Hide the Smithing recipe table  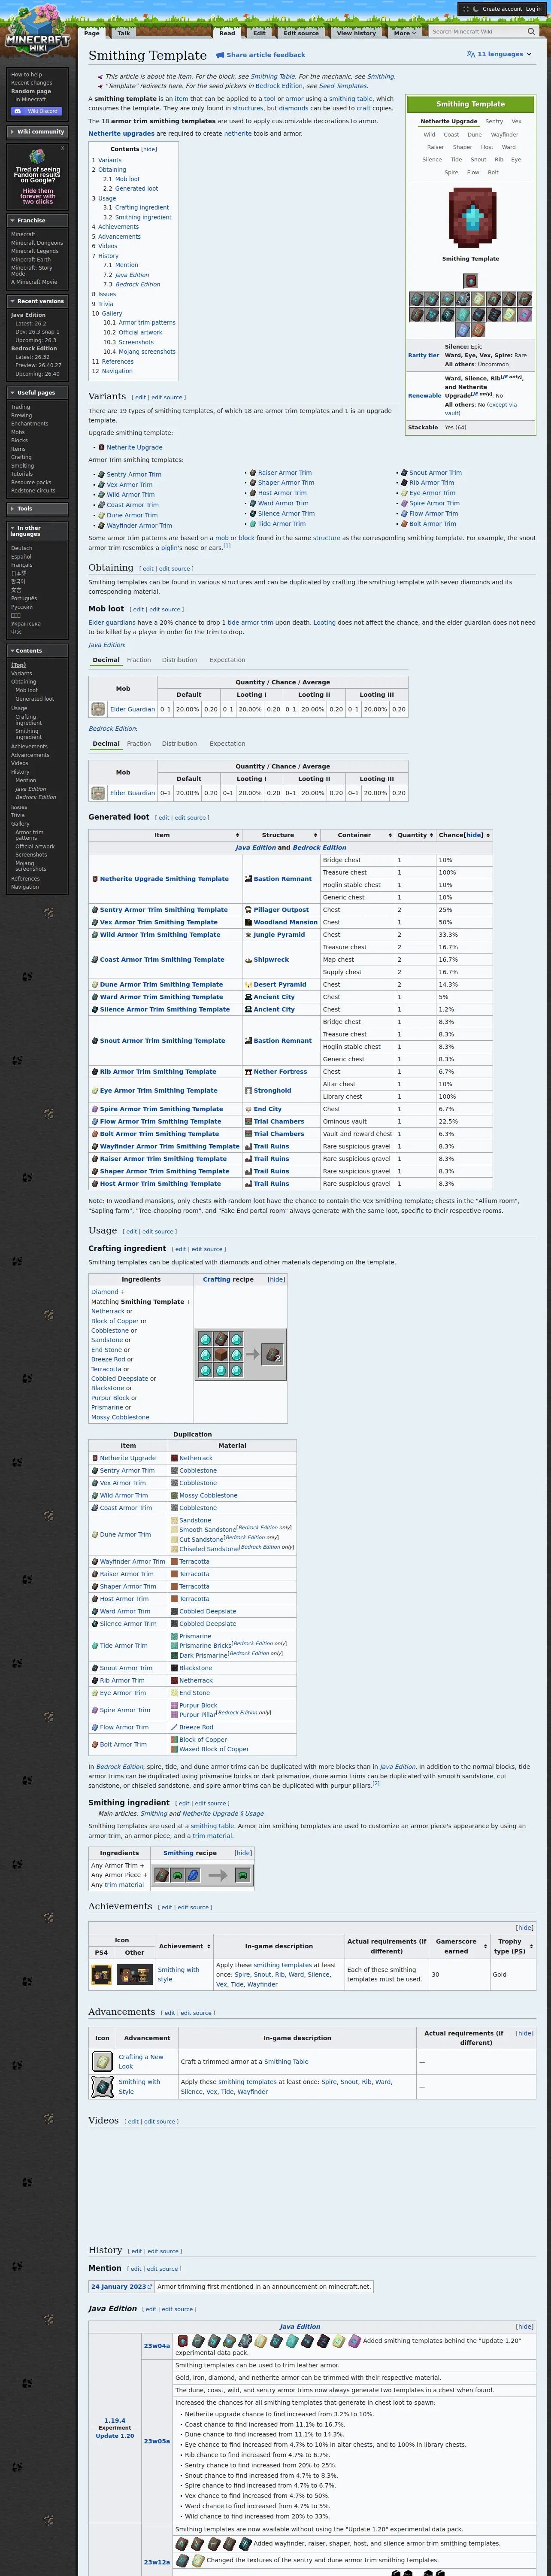(x=243, y=1853)
